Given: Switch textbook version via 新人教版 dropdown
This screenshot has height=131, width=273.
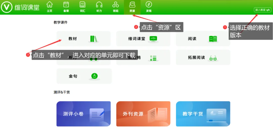Looking at the screenshot, I should click(x=262, y=10).
